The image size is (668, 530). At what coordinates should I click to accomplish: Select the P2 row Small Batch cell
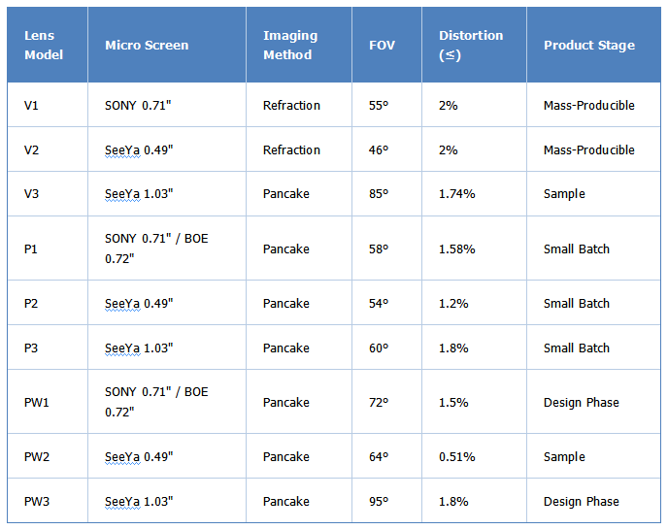(x=593, y=303)
